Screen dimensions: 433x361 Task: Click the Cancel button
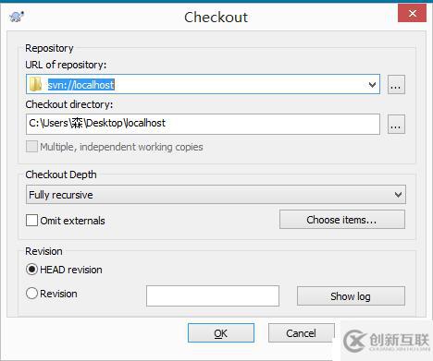pos(302,333)
